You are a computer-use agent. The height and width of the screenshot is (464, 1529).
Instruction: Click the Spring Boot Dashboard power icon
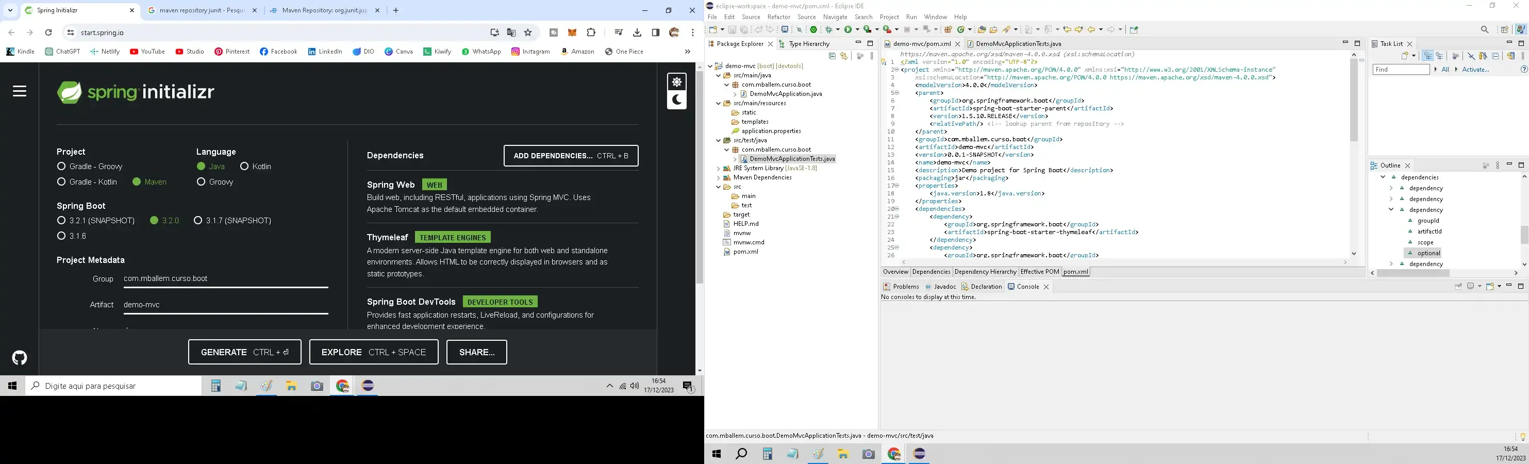814,30
